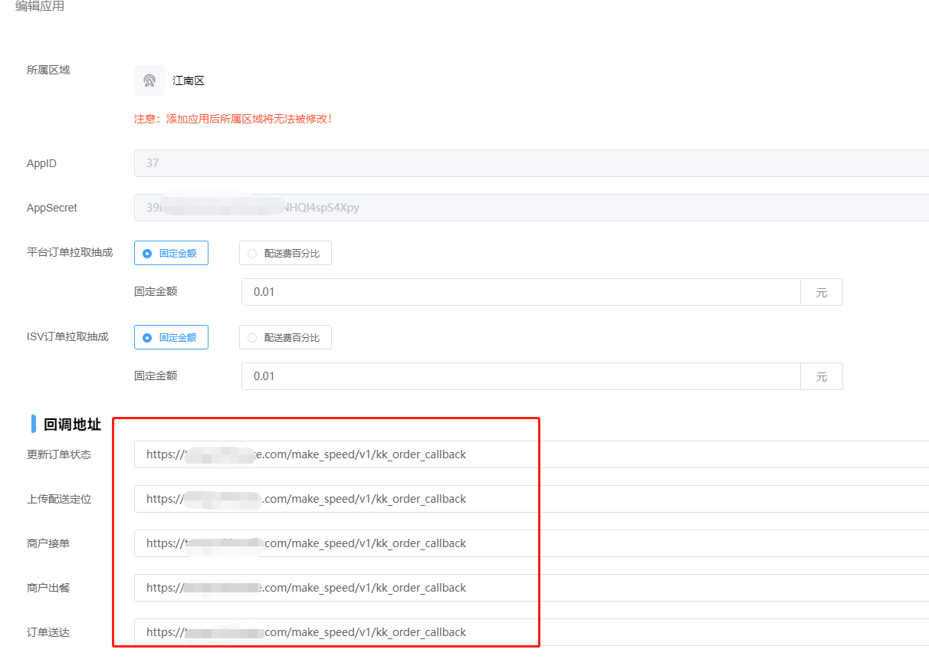Edit the 上传配送定位 callback URL field
This screenshot has height=669, width=929.
(x=531, y=499)
